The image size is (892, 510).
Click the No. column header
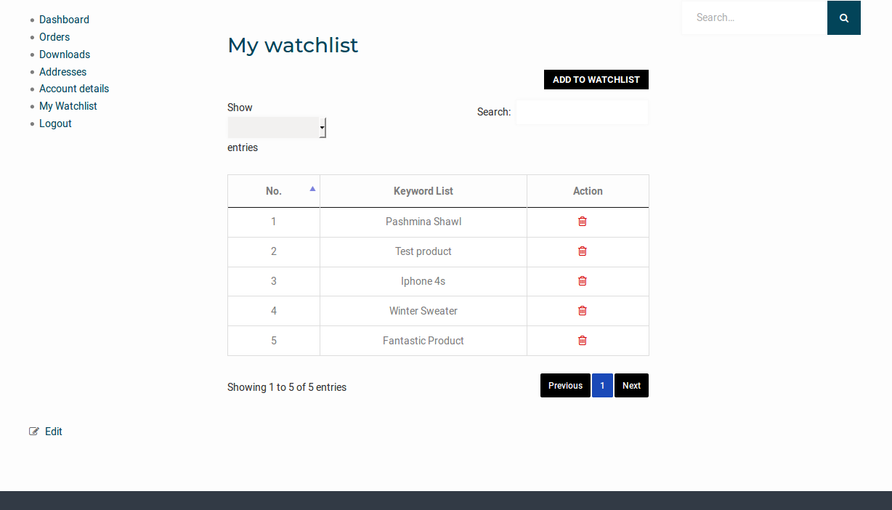point(274,191)
